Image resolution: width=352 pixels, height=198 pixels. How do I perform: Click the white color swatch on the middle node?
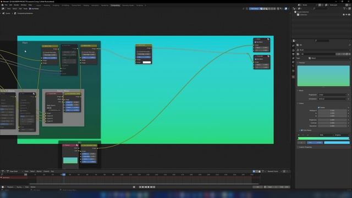coord(147,62)
